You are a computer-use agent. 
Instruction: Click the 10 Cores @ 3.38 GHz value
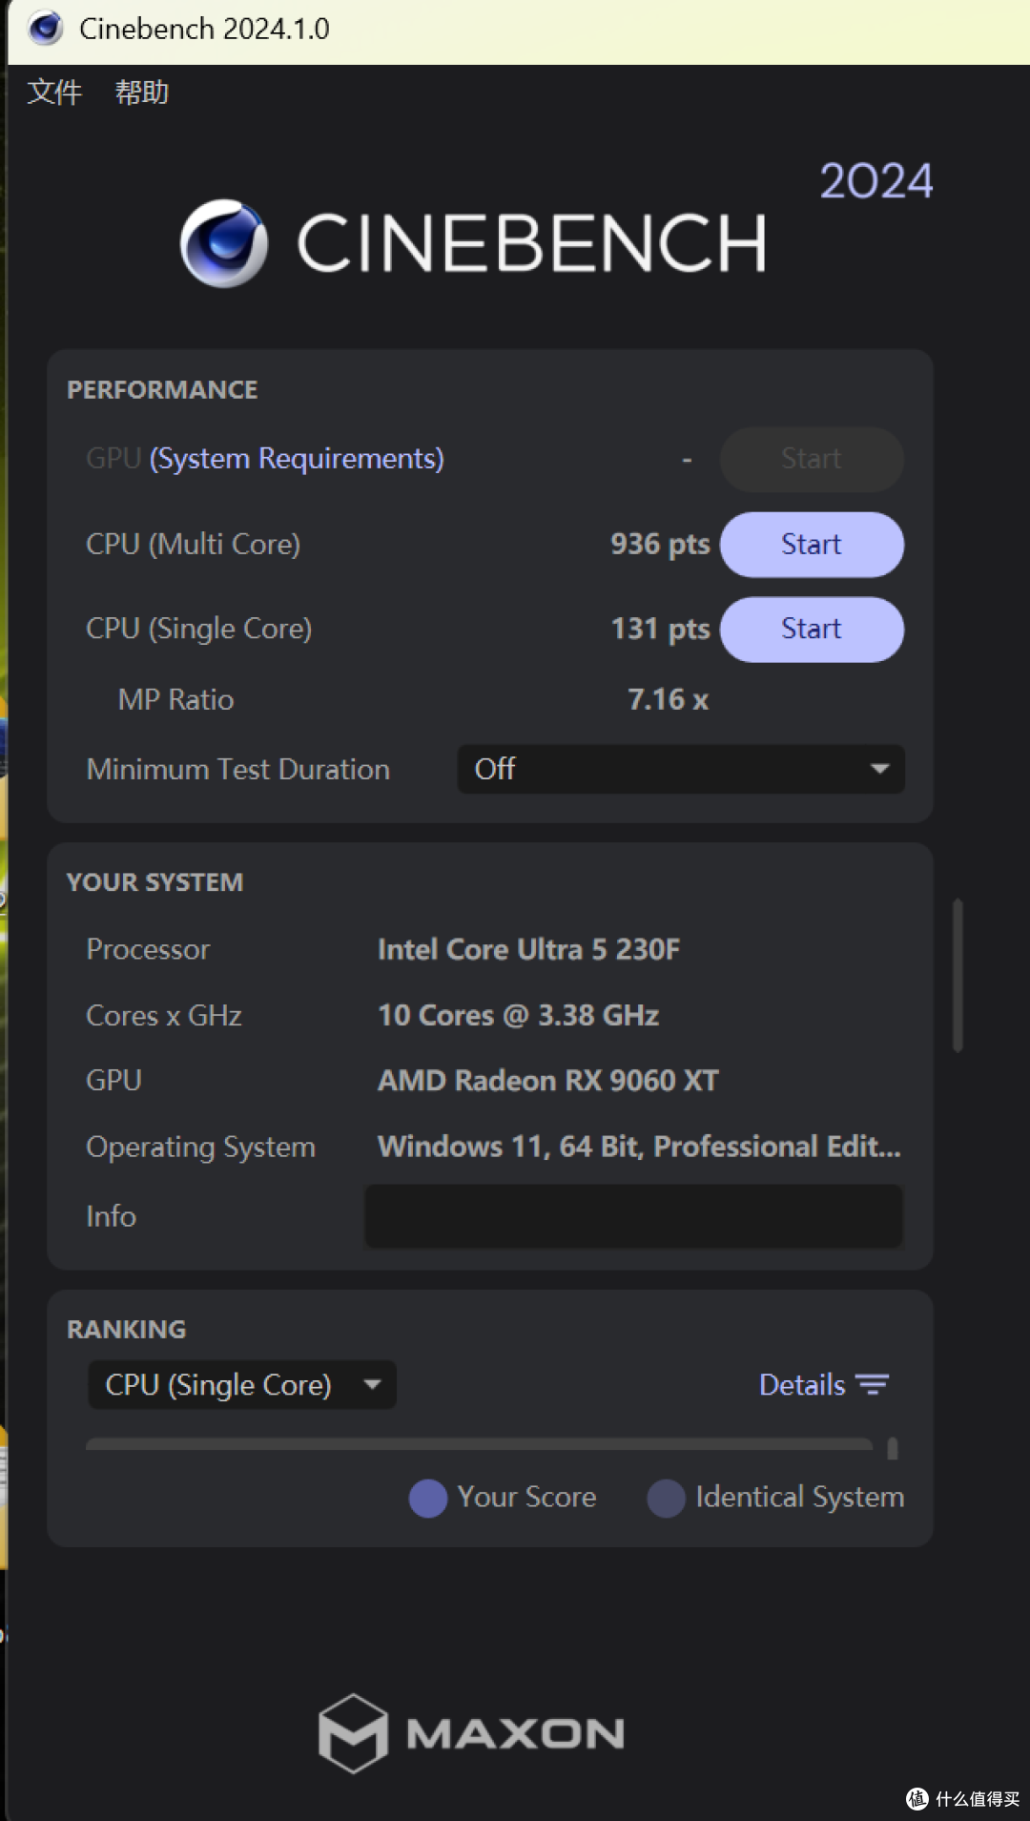click(518, 1015)
